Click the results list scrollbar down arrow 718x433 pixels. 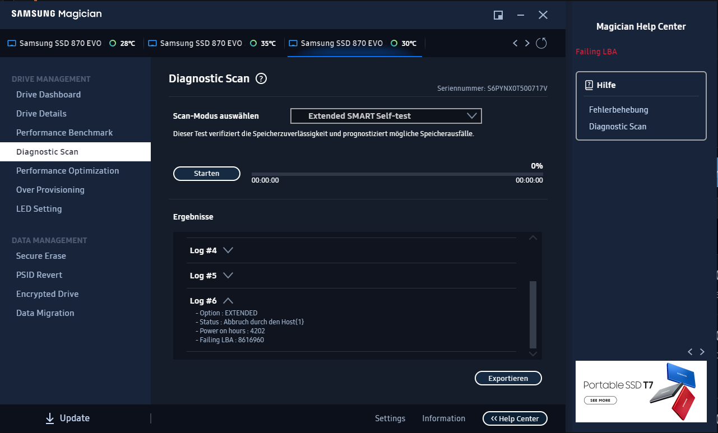[533, 354]
